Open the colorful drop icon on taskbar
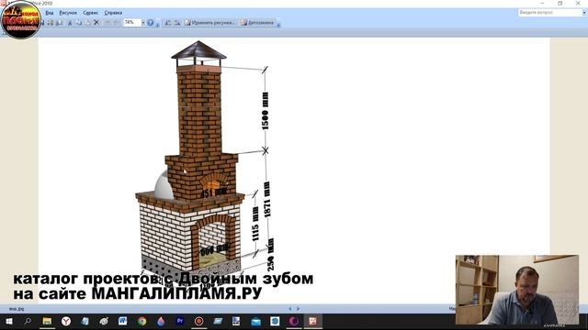This screenshot has height=330, width=588. pyautogui.click(x=161, y=322)
